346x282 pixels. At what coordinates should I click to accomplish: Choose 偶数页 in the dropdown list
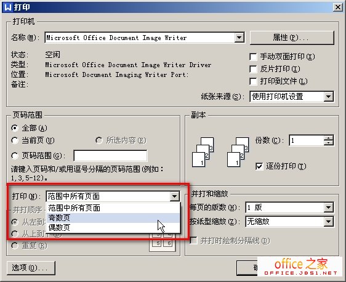tap(113, 227)
